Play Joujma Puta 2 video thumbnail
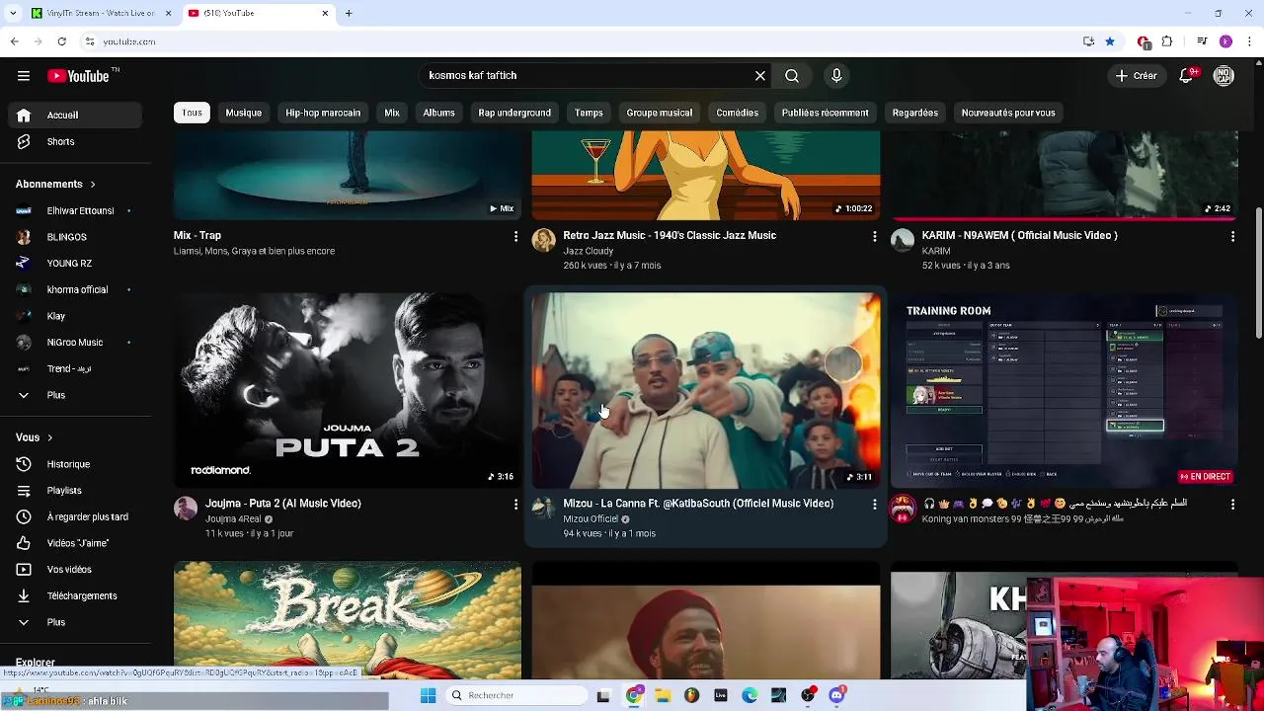The width and height of the screenshot is (1264, 711). point(348,390)
